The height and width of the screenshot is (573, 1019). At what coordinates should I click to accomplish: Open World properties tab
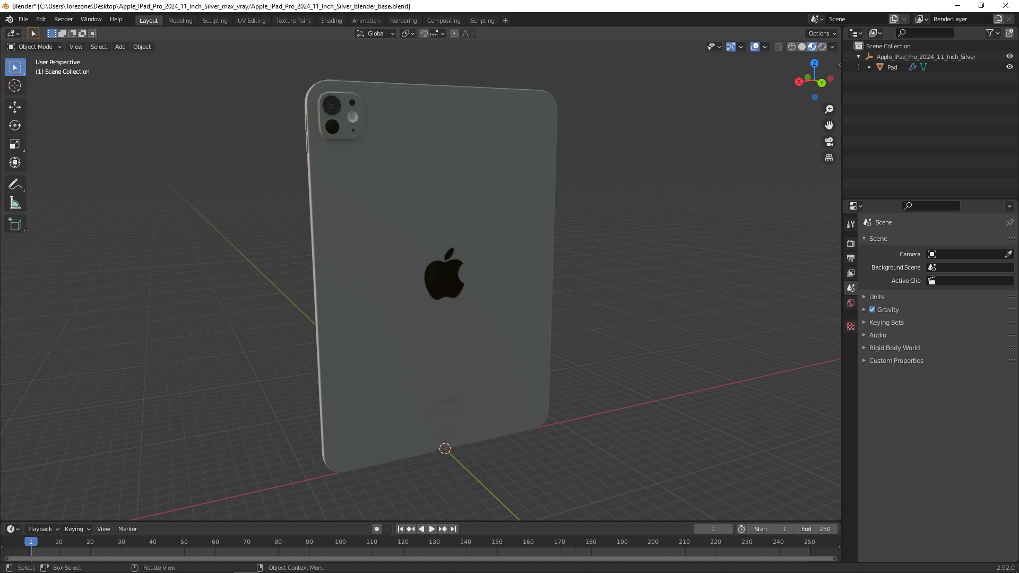(851, 303)
